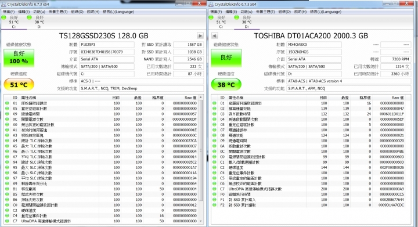Click the TS128GSSD230S 128.0 GB disk title
The width and height of the screenshot is (418, 227).
coord(103,35)
